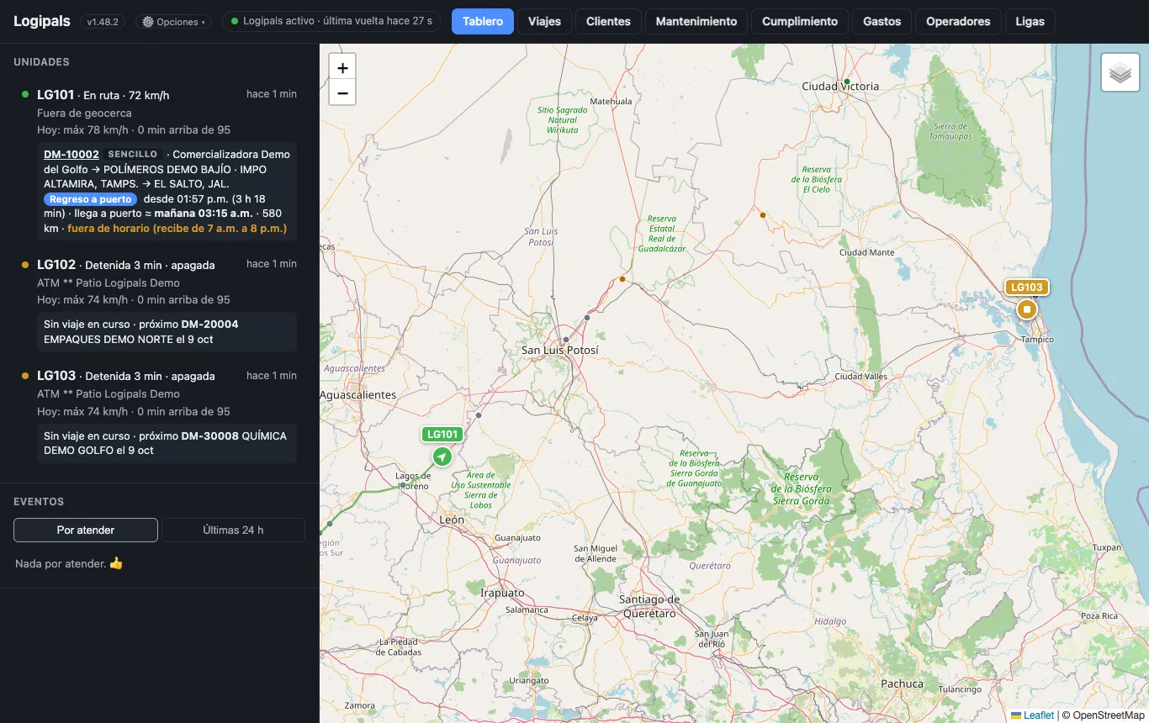This screenshot has width=1149, height=723.
Task: Click the Logipals activo status pill
Action: point(331,21)
